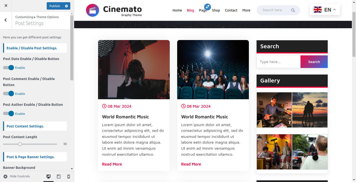Switch to desktop preview device icon
Screen dimensions: 356x182
49,177
